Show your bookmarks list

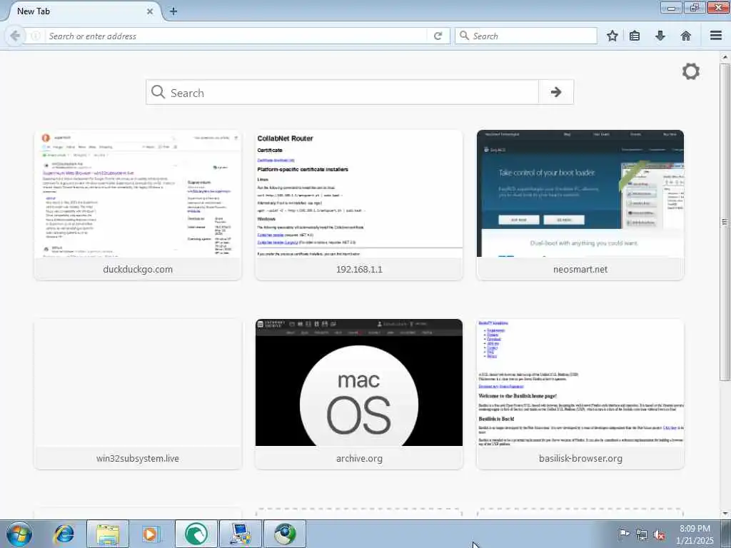(635, 36)
